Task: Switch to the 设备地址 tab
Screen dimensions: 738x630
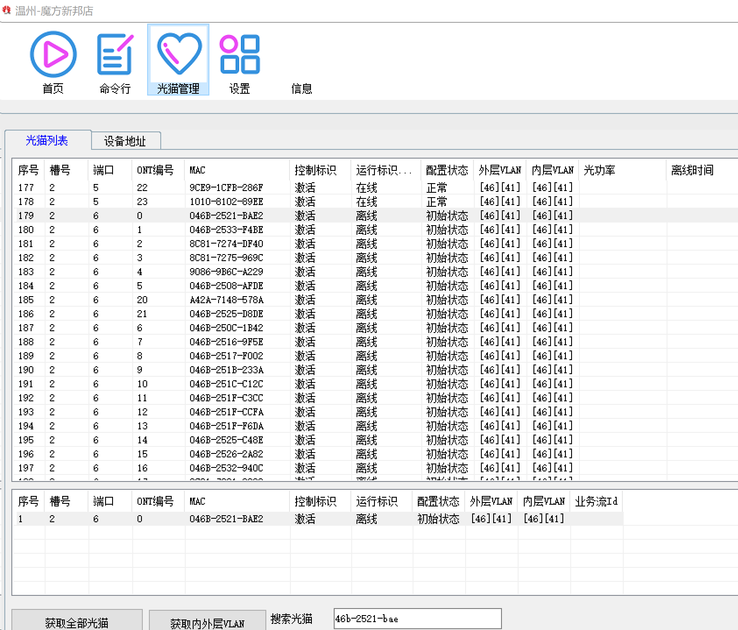Action: [125, 141]
